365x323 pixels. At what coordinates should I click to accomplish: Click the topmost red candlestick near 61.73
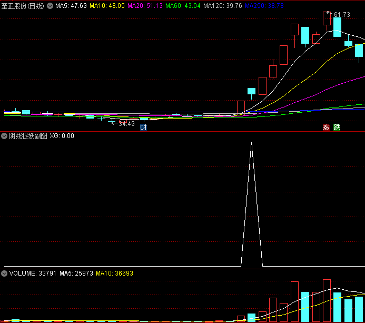(x=327, y=18)
